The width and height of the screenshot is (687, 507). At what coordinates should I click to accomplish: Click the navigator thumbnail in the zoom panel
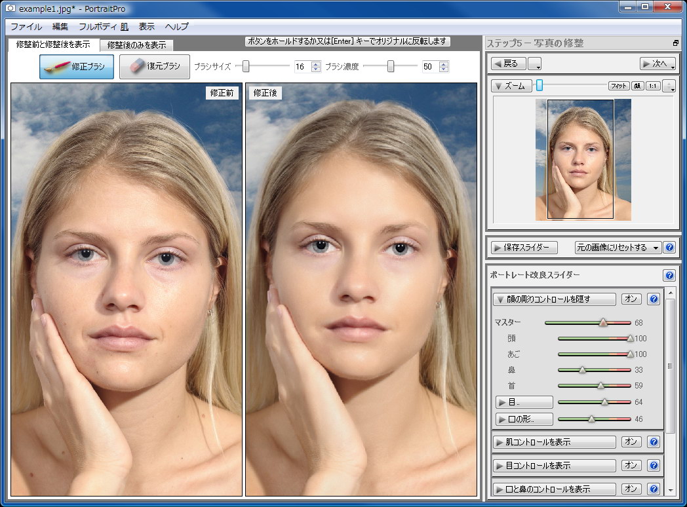582,159
